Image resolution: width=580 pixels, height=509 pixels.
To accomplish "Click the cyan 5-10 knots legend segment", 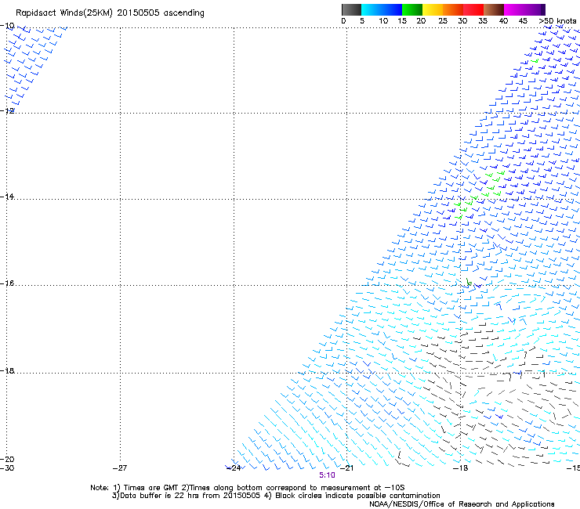I will [372, 9].
